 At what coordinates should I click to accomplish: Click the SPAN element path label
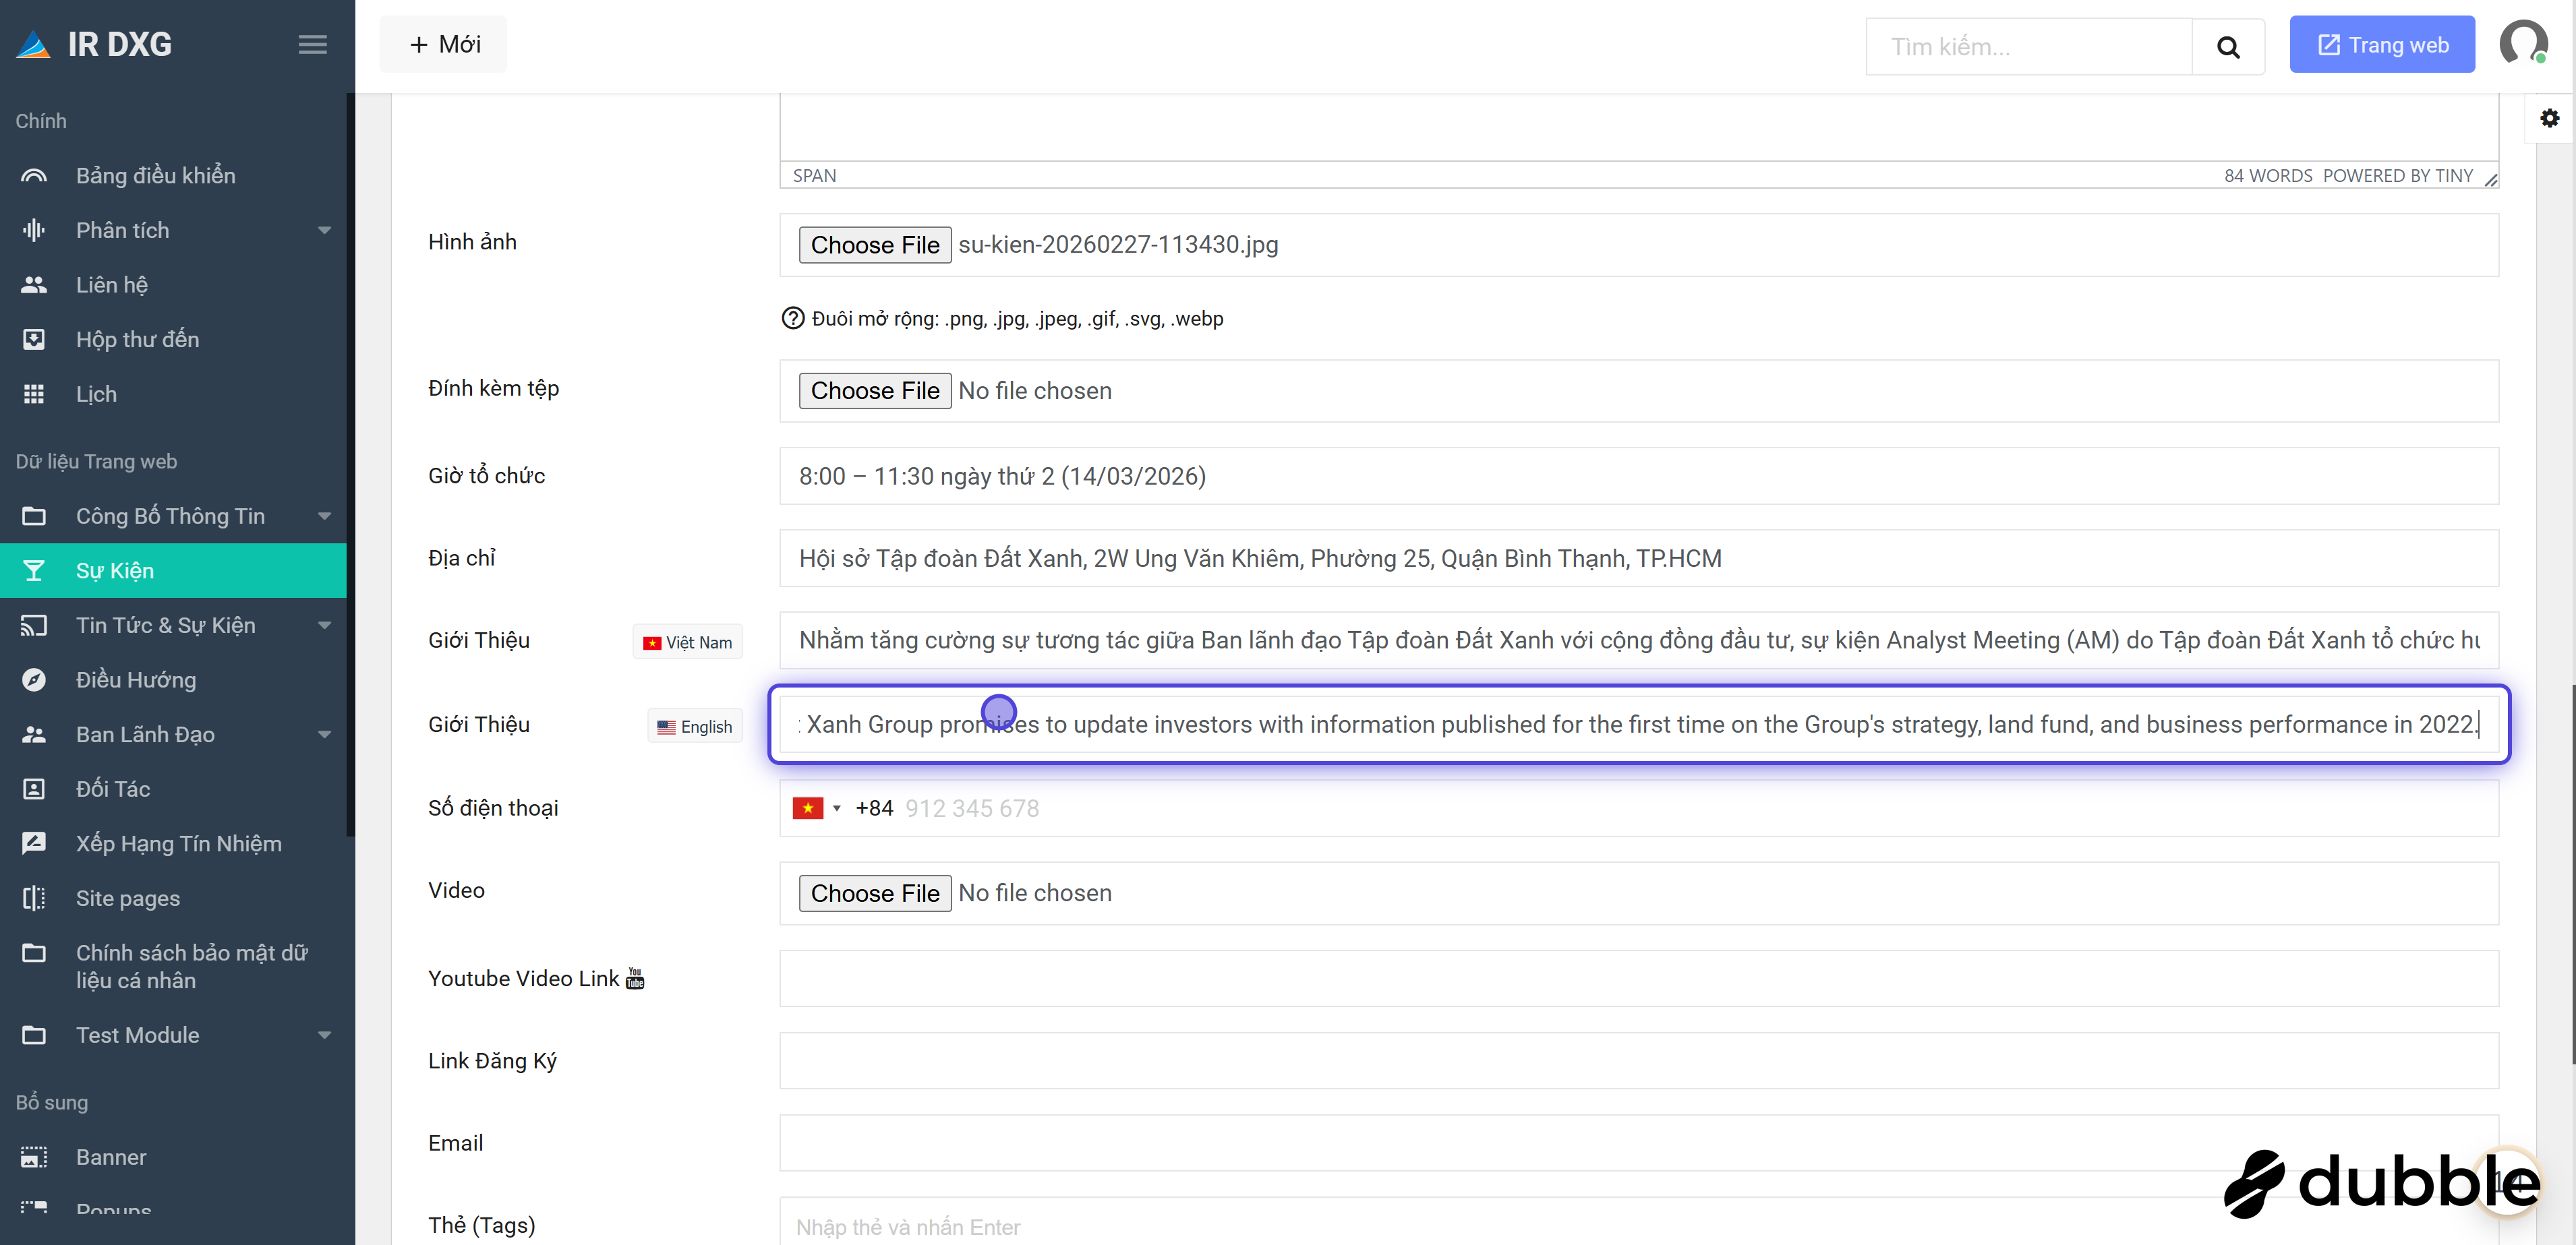814,176
